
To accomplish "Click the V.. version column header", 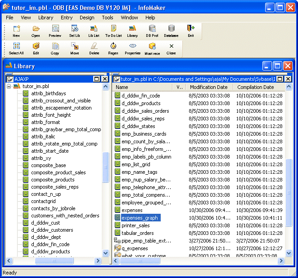I will click(179, 87).
